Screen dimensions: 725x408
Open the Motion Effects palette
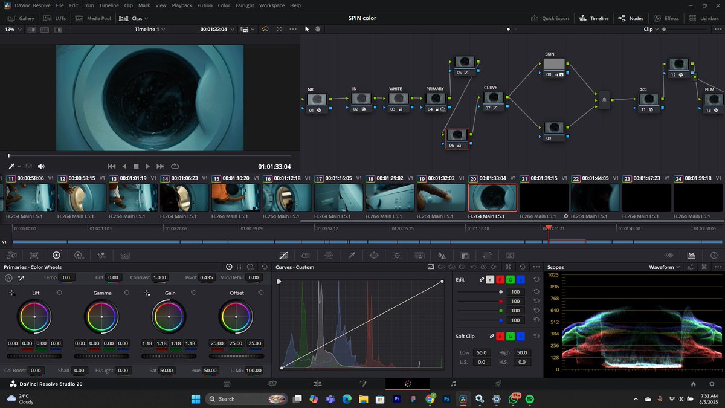click(x=125, y=256)
